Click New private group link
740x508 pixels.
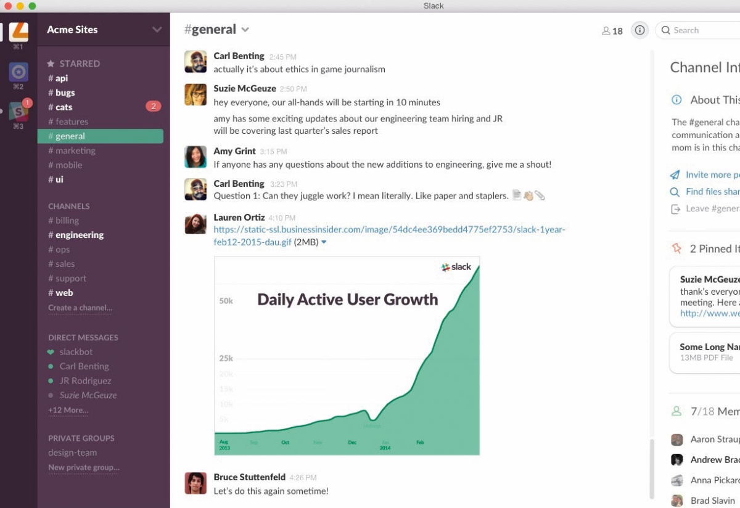click(x=84, y=467)
